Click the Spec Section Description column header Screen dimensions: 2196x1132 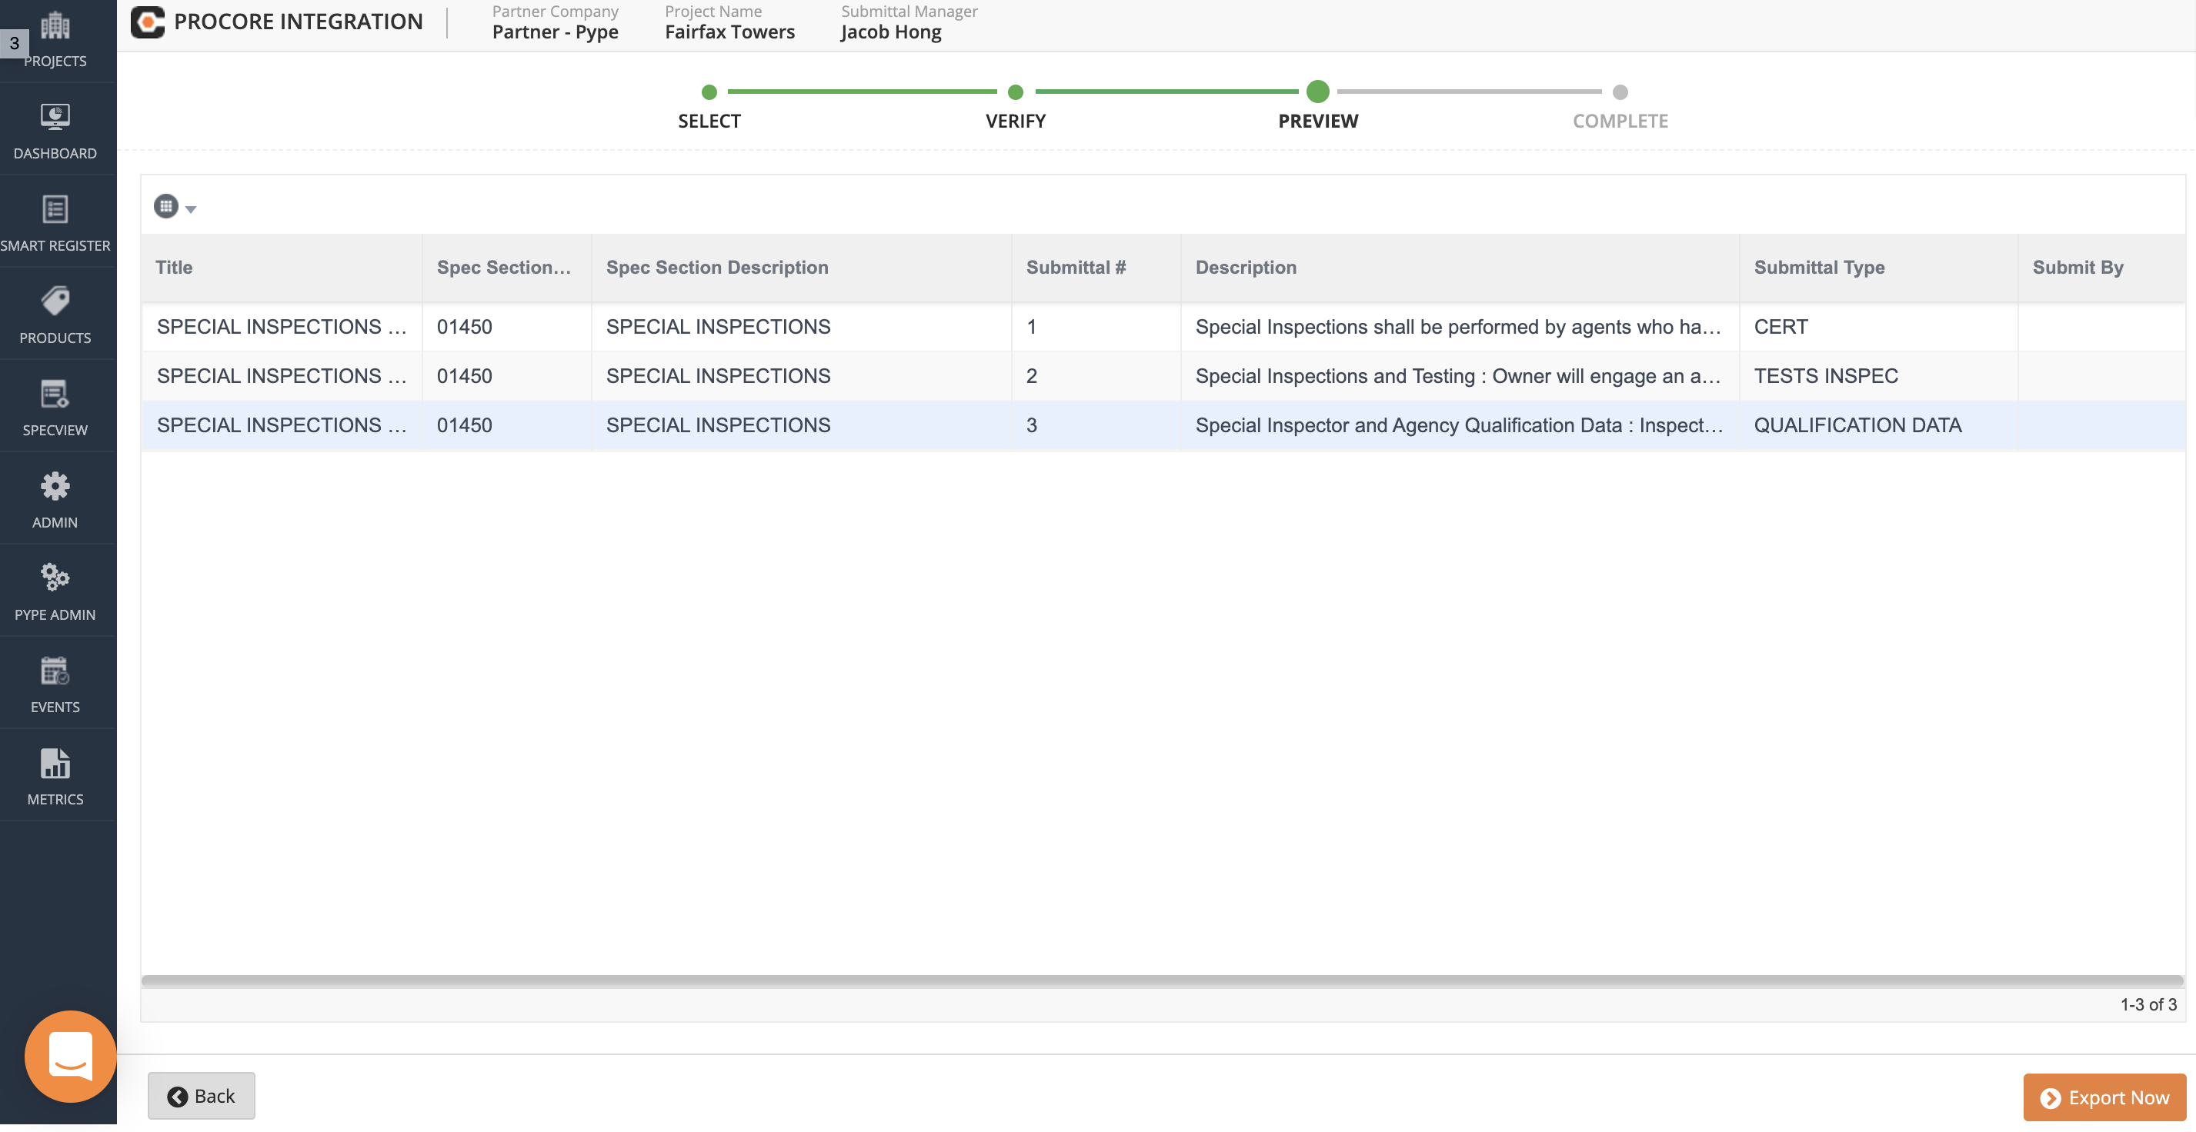pyautogui.click(x=716, y=268)
